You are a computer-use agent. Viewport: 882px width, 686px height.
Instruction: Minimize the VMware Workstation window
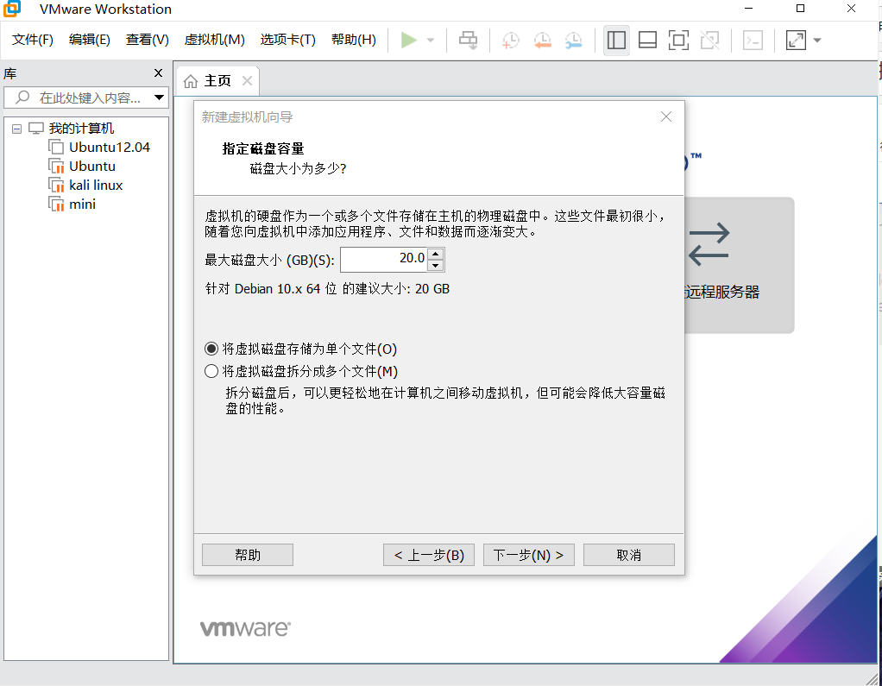coord(749,9)
